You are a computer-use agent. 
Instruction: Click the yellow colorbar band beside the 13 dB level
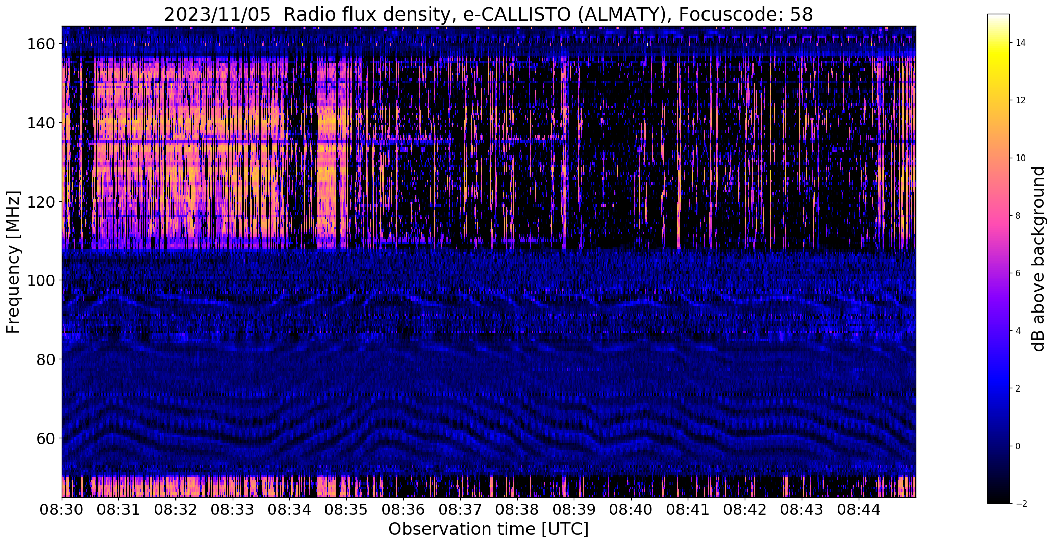[x=998, y=72]
